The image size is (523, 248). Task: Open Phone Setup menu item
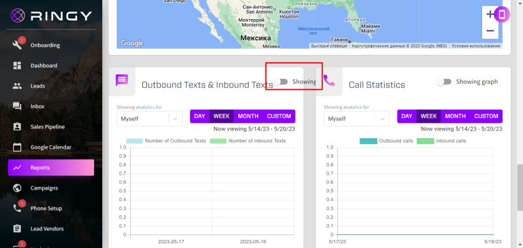tap(51, 209)
